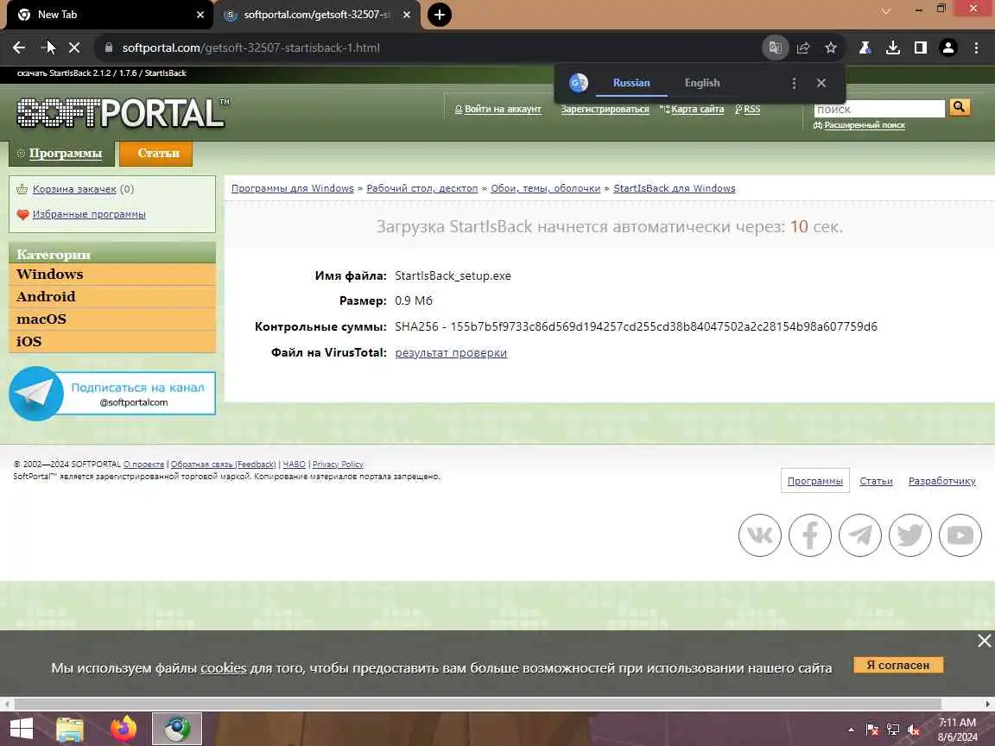Open the RSS feed link

tap(751, 109)
